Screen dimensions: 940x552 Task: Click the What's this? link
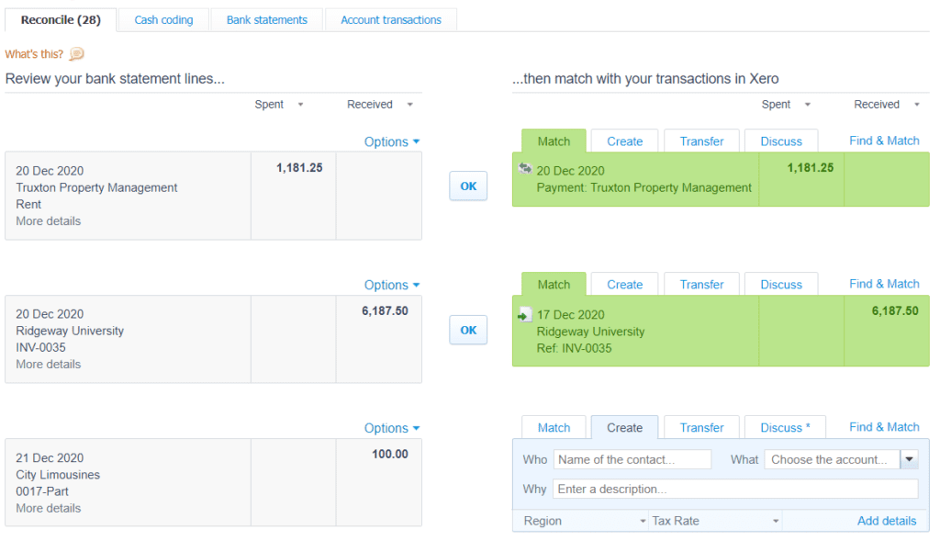34,54
